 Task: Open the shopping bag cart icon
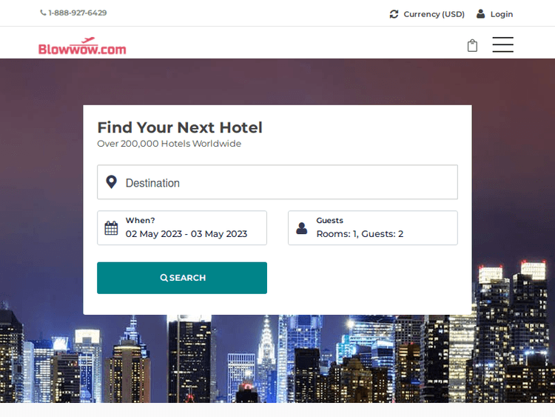472,46
